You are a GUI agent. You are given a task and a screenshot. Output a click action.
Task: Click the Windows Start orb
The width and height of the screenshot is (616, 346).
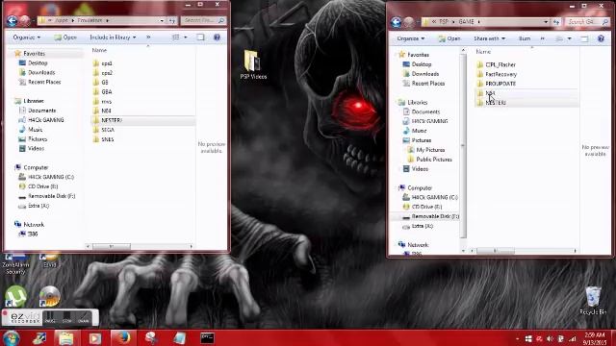pyautogui.click(x=11, y=337)
